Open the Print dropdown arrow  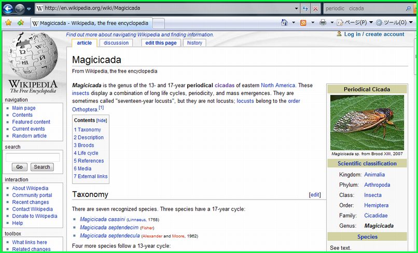332,23
